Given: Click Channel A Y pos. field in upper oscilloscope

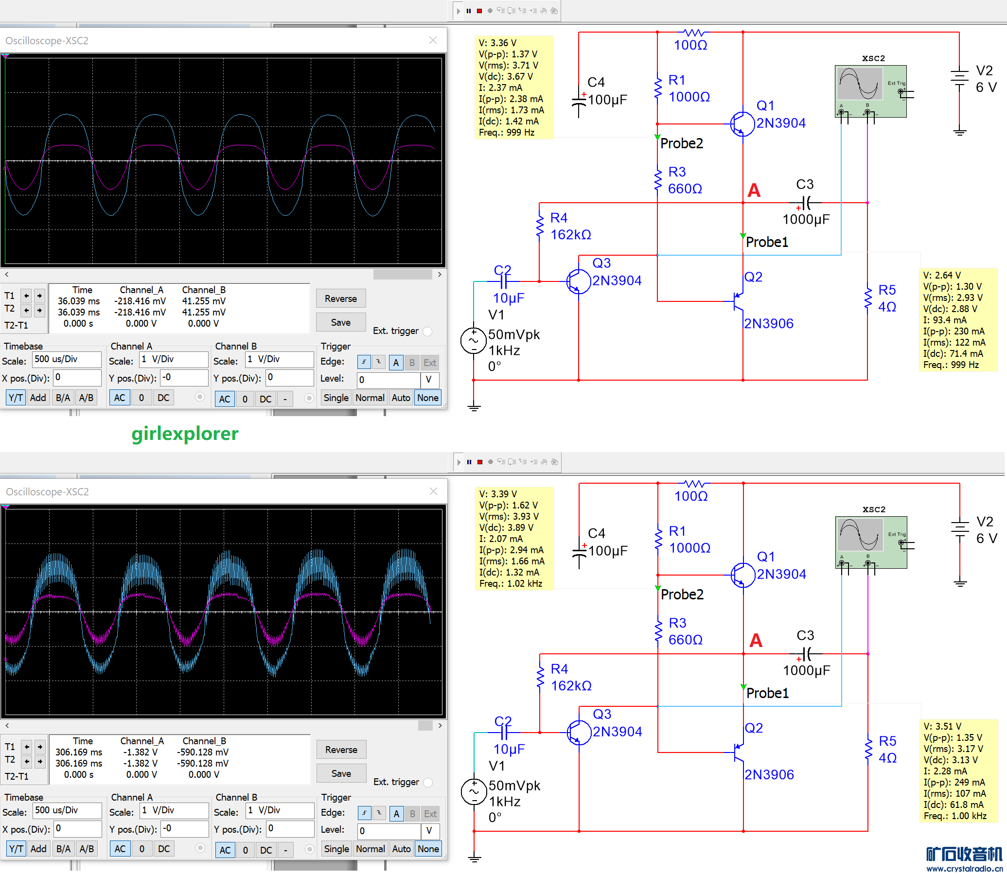Looking at the screenshot, I should (x=184, y=377).
